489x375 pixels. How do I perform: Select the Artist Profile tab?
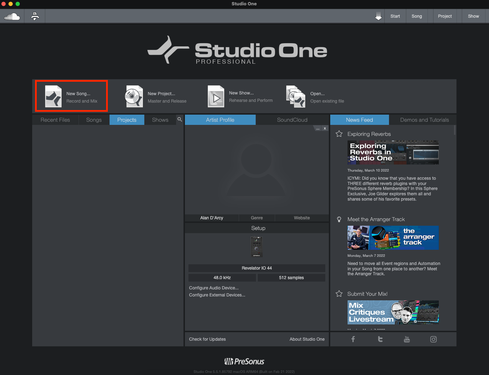pos(220,120)
